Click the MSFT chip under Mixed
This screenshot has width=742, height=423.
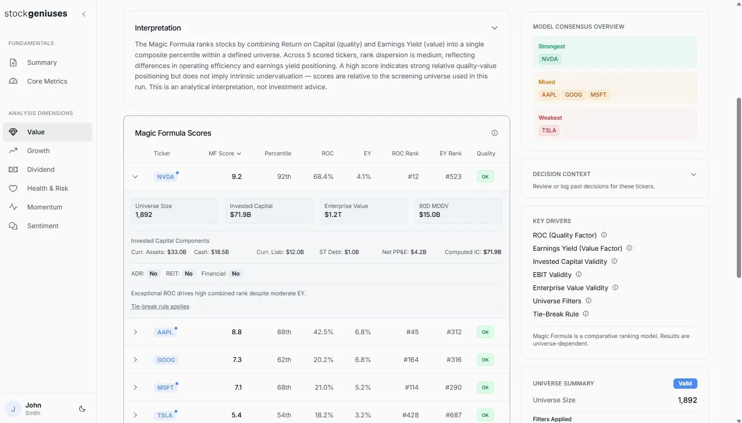click(598, 95)
